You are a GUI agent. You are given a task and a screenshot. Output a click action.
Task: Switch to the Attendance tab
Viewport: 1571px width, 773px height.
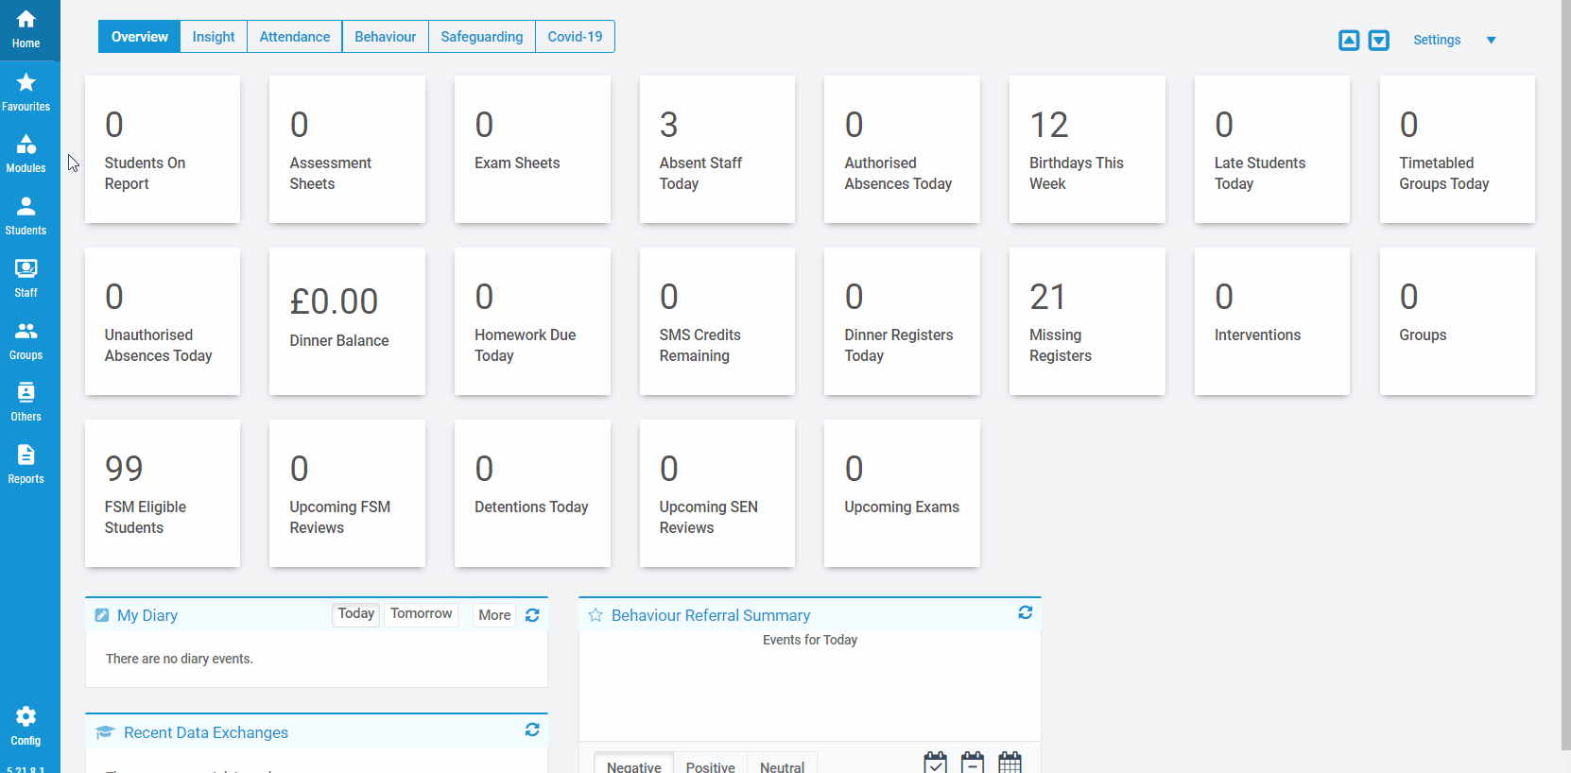294,37
